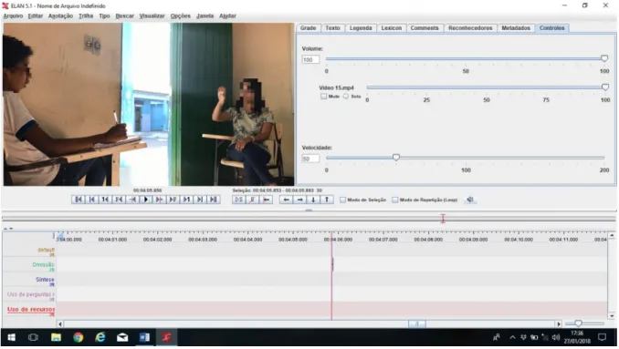This screenshot has height=349, width=619.
Task: Enable Modo de Seleção checkbox
Action: tap(342, 200)
